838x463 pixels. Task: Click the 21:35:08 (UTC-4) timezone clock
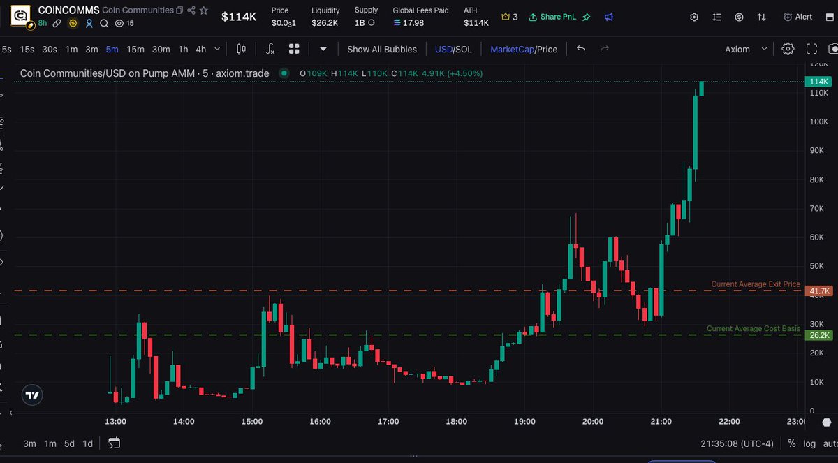(738, 443)
